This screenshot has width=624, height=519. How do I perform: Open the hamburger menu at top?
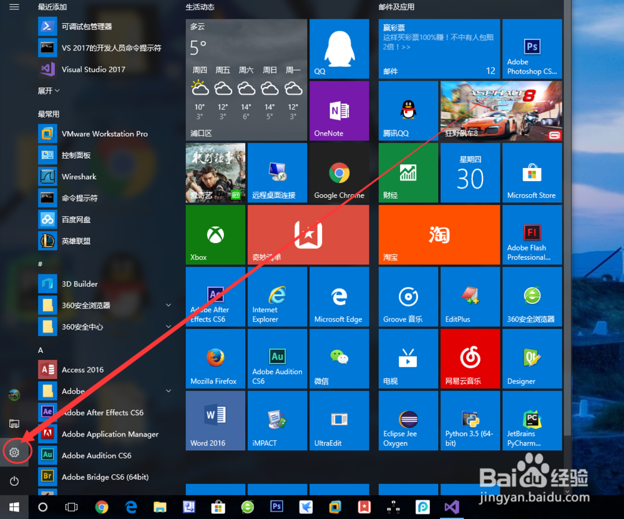click(14, 7)
